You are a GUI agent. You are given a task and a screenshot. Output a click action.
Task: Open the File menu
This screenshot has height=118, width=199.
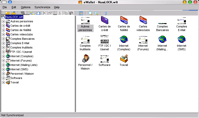pos(5,7)
